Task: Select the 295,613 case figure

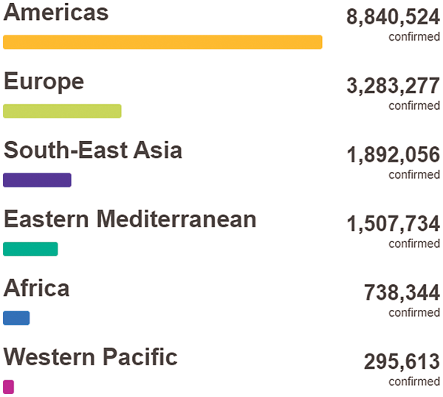Action: point(402,362)
